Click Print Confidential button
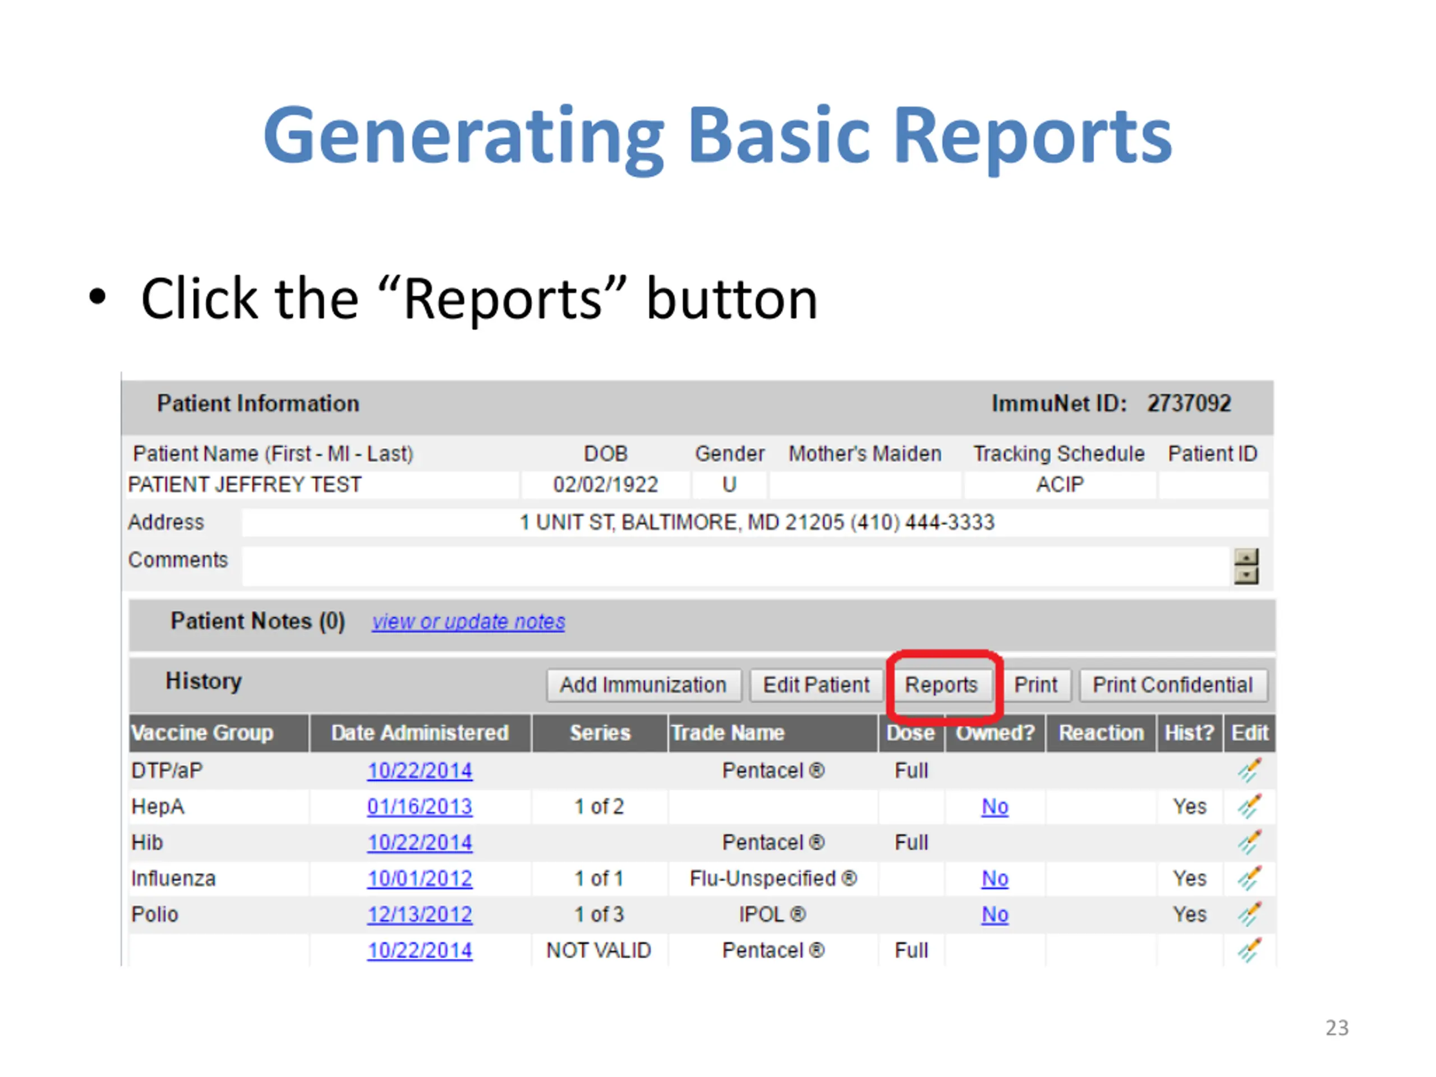1436x1077 pixels. coord(1172,685)
